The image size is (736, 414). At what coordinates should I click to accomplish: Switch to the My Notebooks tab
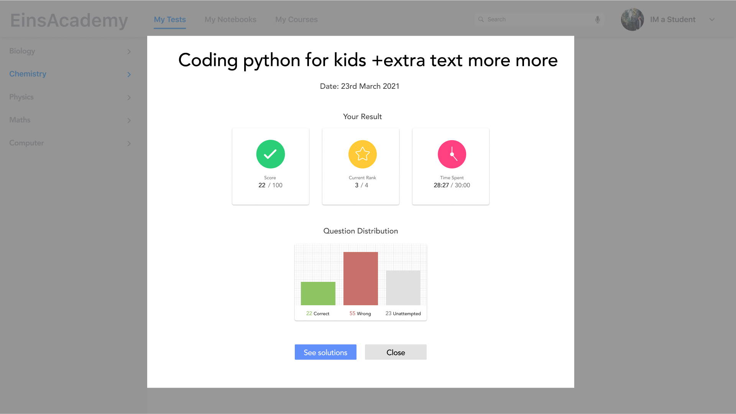click(x=230, y=20)
